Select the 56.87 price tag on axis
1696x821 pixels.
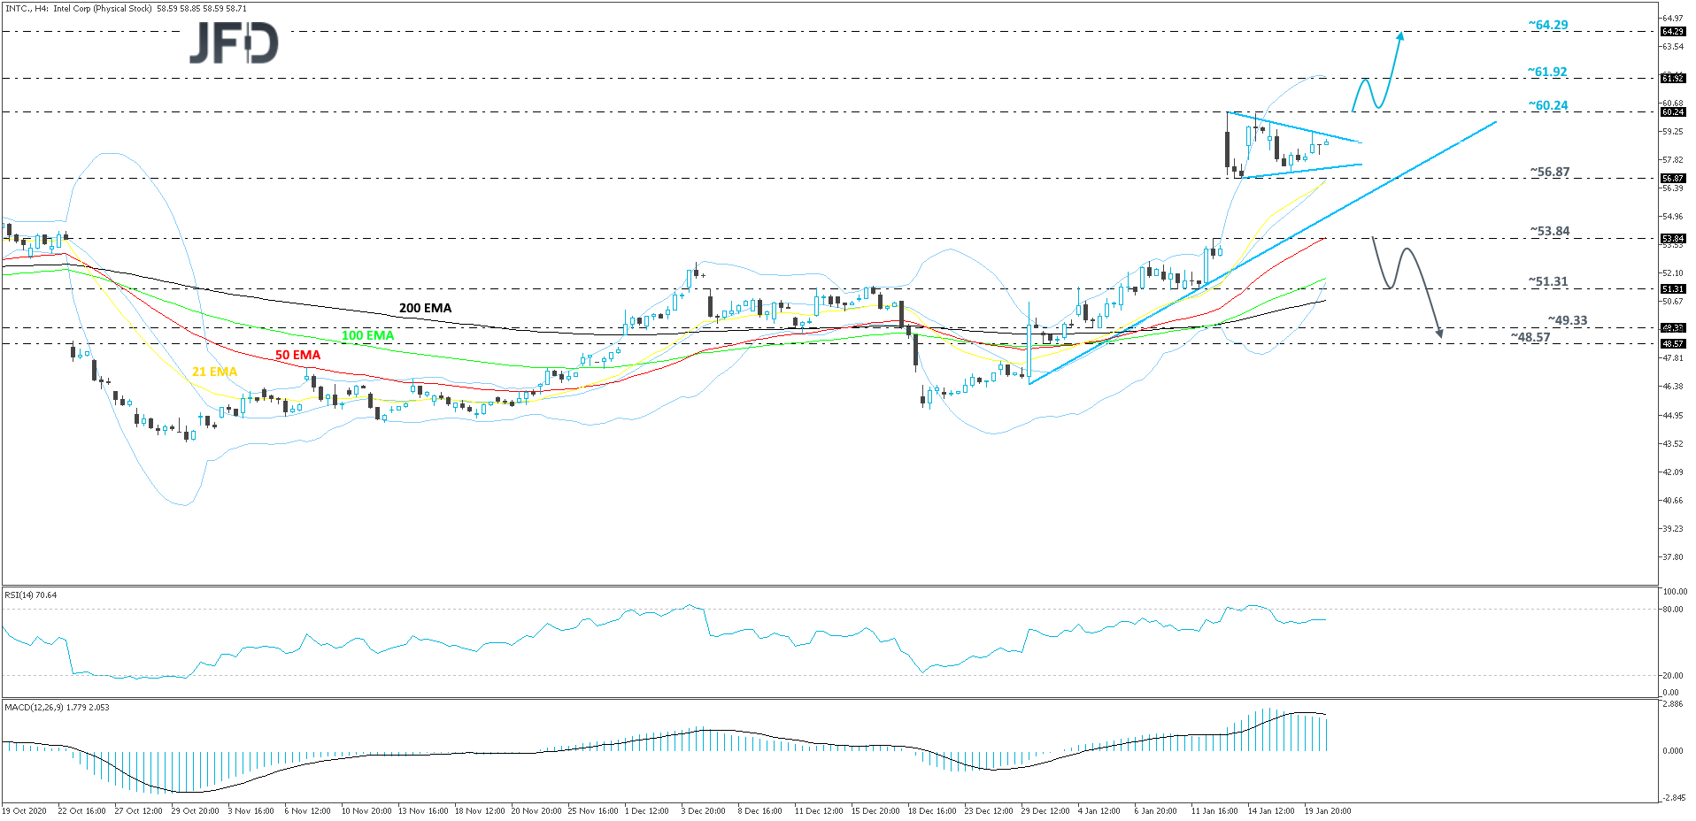tap(1672, 179)
